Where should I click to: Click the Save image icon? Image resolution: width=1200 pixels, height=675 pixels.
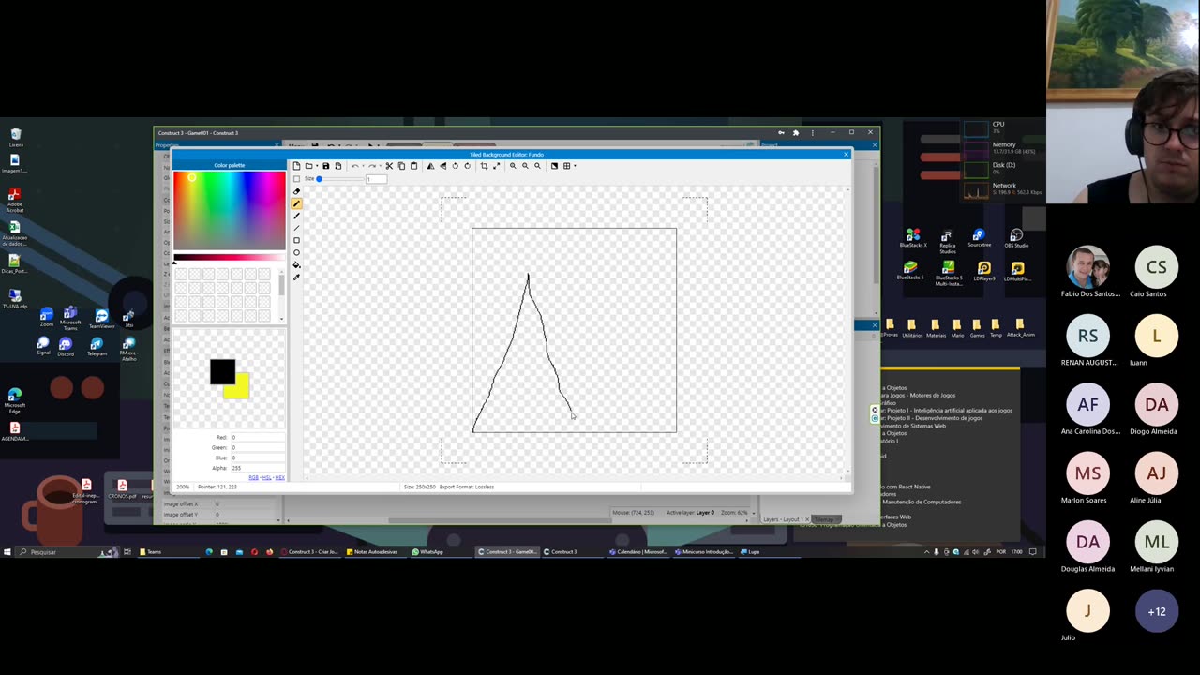click(x=326, y=166)
